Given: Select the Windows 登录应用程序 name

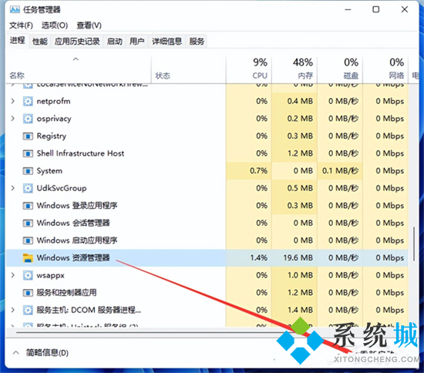Looking at the screenshot, I should click(77, 206).
